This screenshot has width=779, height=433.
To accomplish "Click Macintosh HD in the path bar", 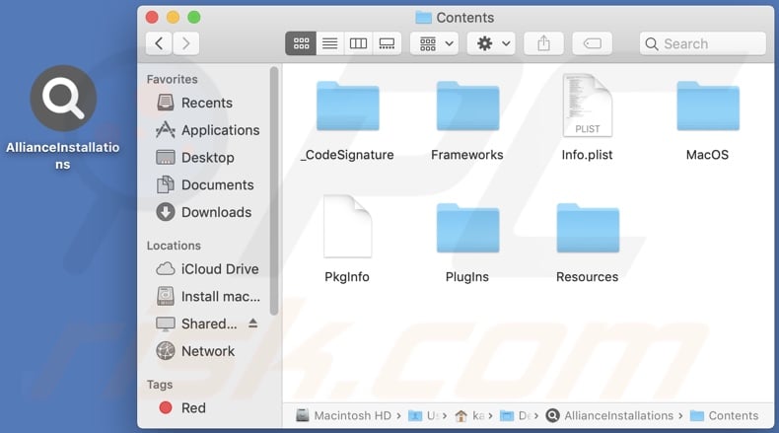I will 344,415.
